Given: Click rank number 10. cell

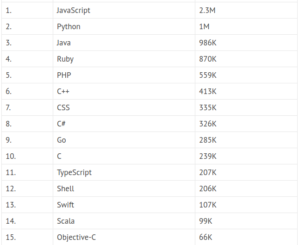Looking at the screenshot, I should coord(11,156).
